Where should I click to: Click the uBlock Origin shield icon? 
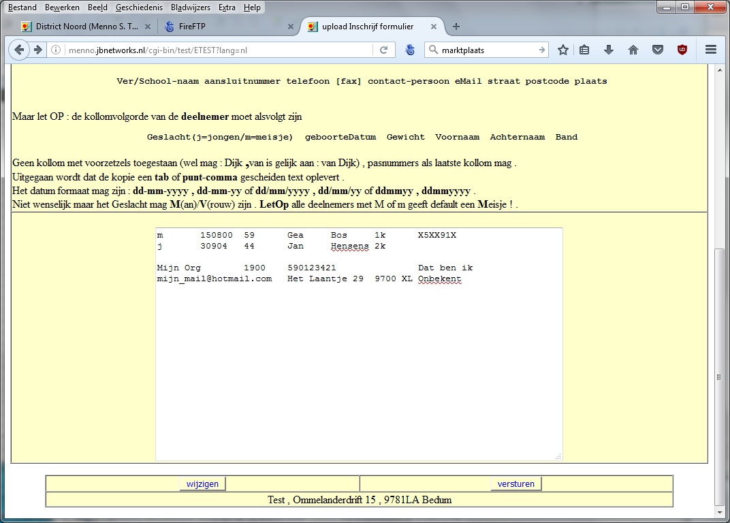pyautogui.click(x=682, y=50)
